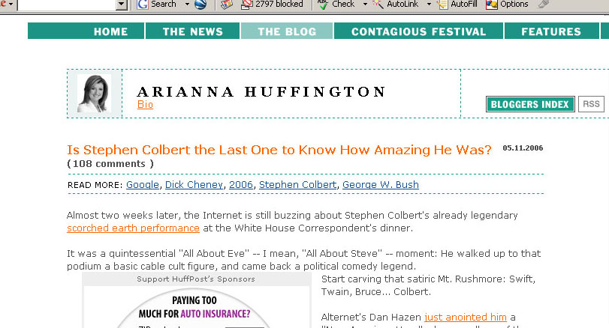Click the Stephen Colbert tag link
The image size is (609, 328).
point(298,185)
